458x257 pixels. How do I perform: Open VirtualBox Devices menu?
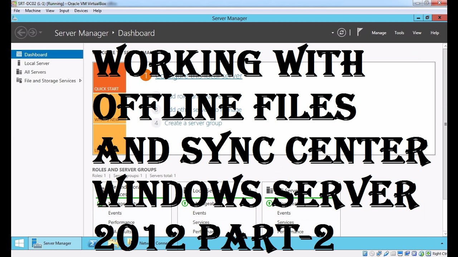pos(81,11)
